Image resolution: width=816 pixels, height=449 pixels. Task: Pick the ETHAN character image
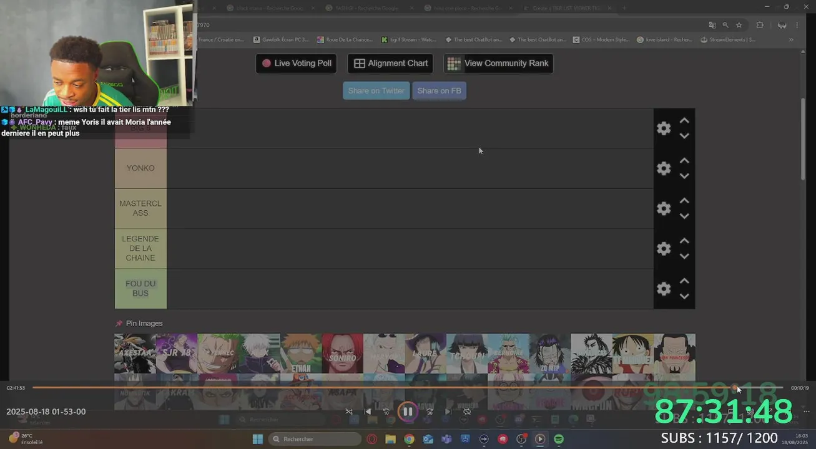click(x=301, y=354)
